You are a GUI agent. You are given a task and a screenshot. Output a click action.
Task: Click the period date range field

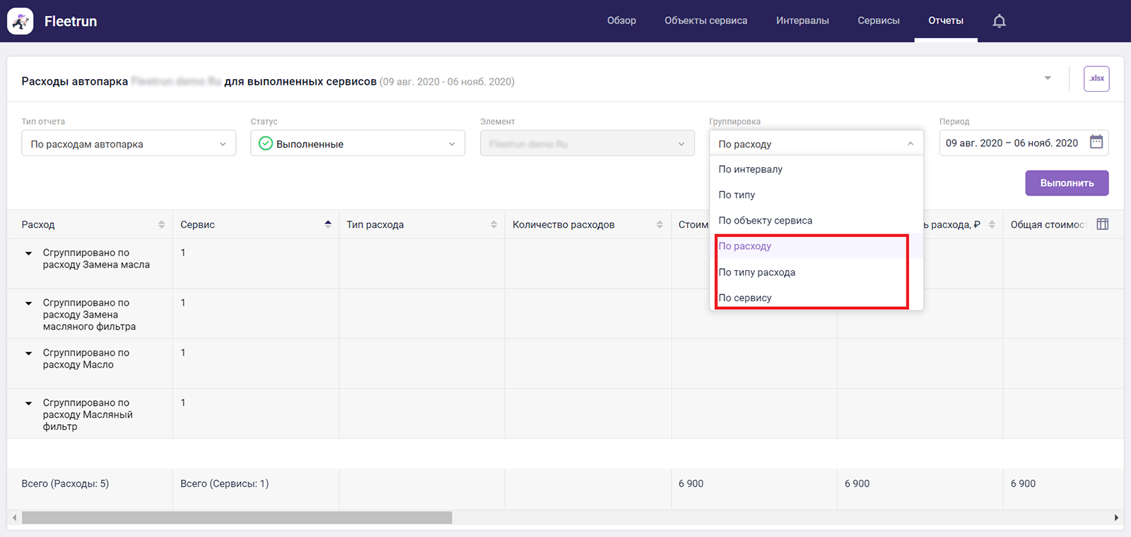point(1012,143)
